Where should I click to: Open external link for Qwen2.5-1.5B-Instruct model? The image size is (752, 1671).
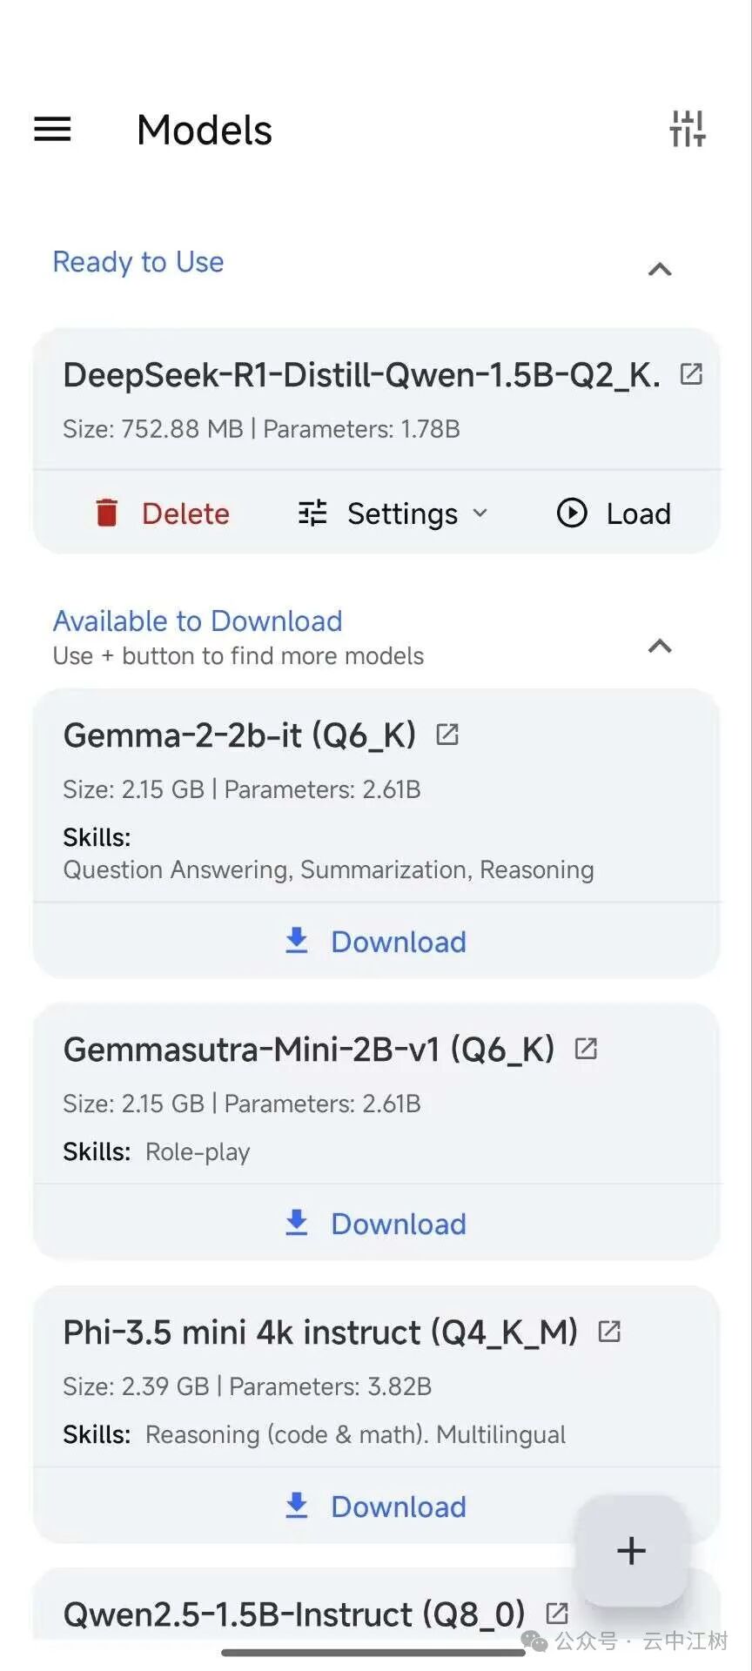[557, 1613]
